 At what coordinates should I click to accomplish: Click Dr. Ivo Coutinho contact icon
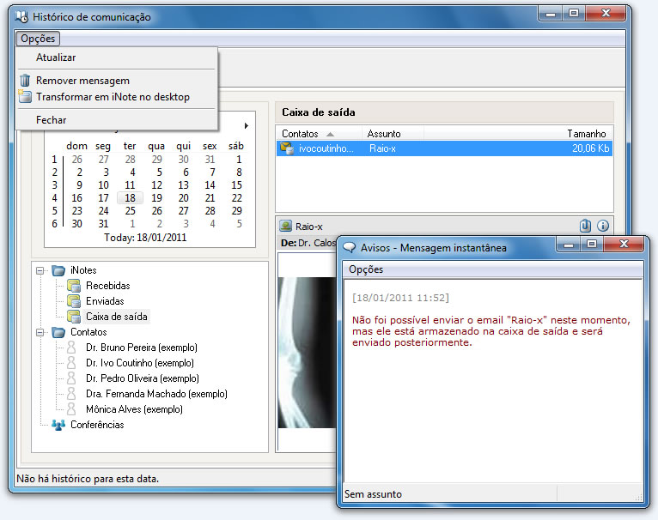(x=71, y=363)
